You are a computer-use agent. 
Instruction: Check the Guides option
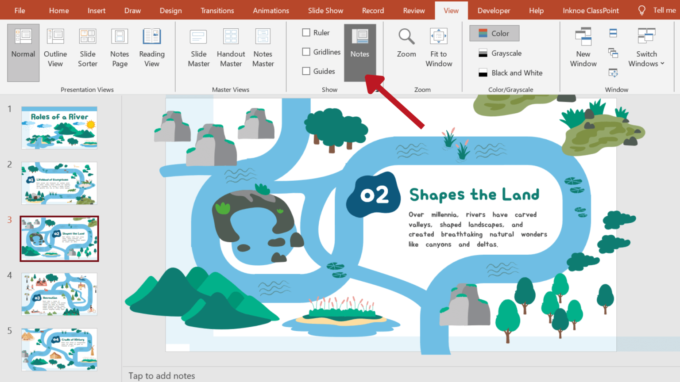point(306,71)
